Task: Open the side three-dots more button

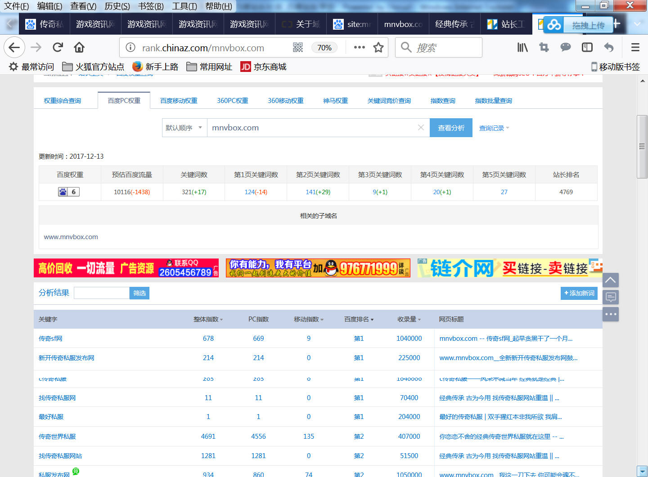Action: point(611,314)
